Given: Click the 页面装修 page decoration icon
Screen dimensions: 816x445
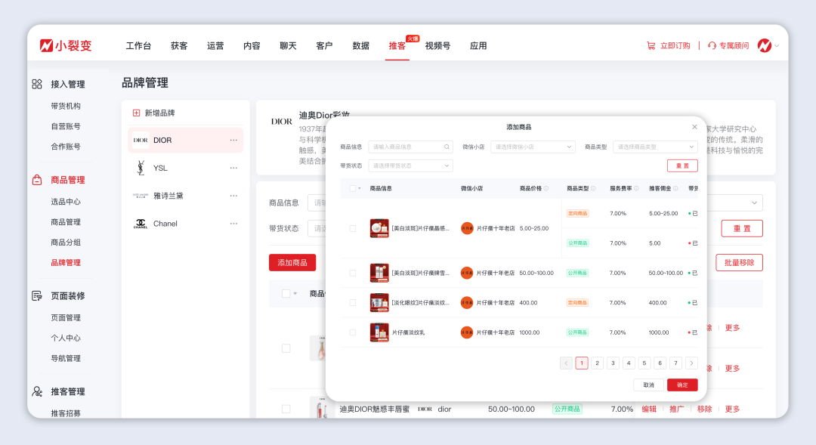Looking at the screenshot, I should [36, 295].
